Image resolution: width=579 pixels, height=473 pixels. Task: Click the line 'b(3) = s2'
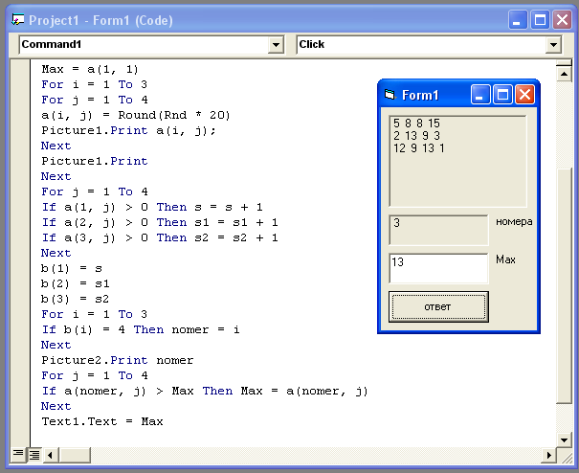pos(76,300)
